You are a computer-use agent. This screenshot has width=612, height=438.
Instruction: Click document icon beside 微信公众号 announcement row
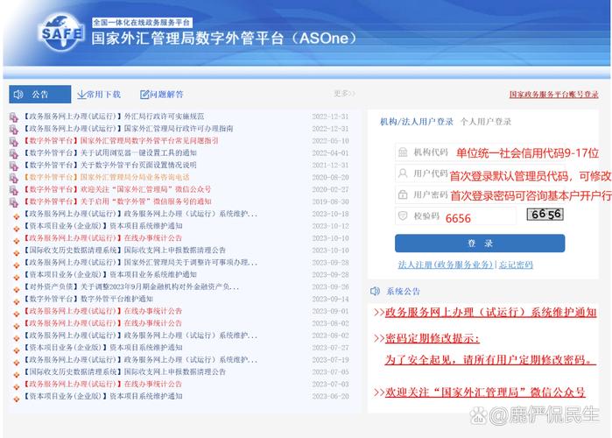14,190
